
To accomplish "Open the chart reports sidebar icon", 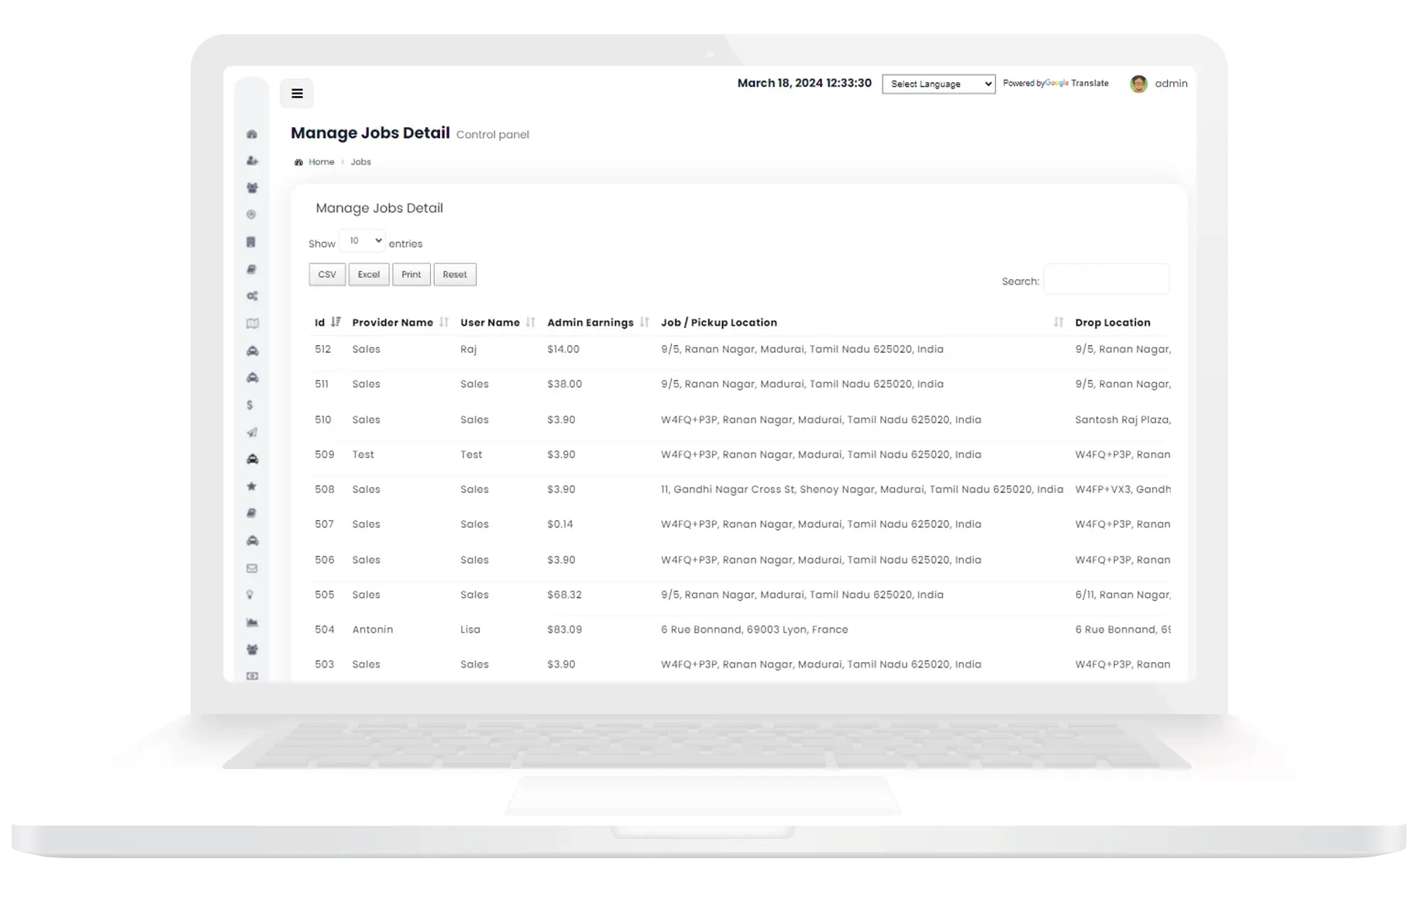I will 252,623.
